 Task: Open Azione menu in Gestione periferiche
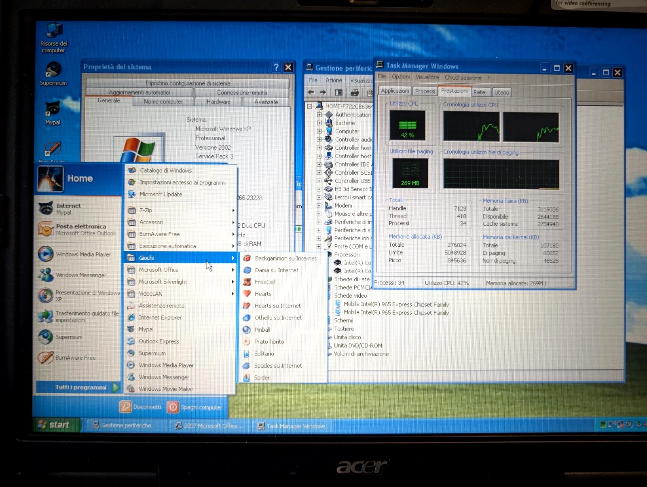(x=334, y=80)
